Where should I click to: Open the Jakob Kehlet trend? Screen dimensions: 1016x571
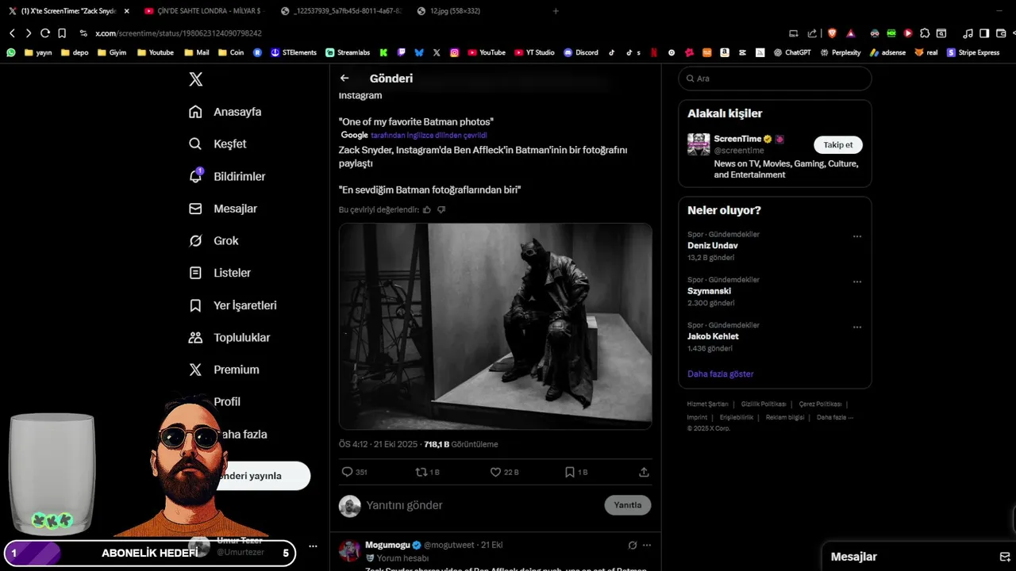[x=713, y=336]
